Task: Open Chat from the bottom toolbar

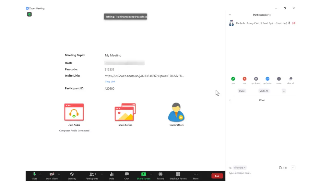Action: pos(127,176)
